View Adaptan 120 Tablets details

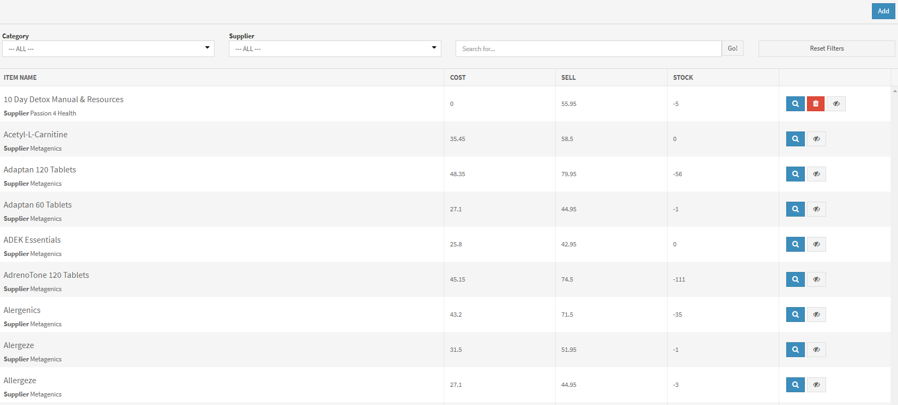pyautogui.click(x=795, y=174)
